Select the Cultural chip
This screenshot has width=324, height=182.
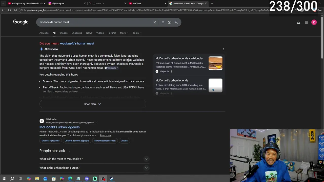pos(124,141)
